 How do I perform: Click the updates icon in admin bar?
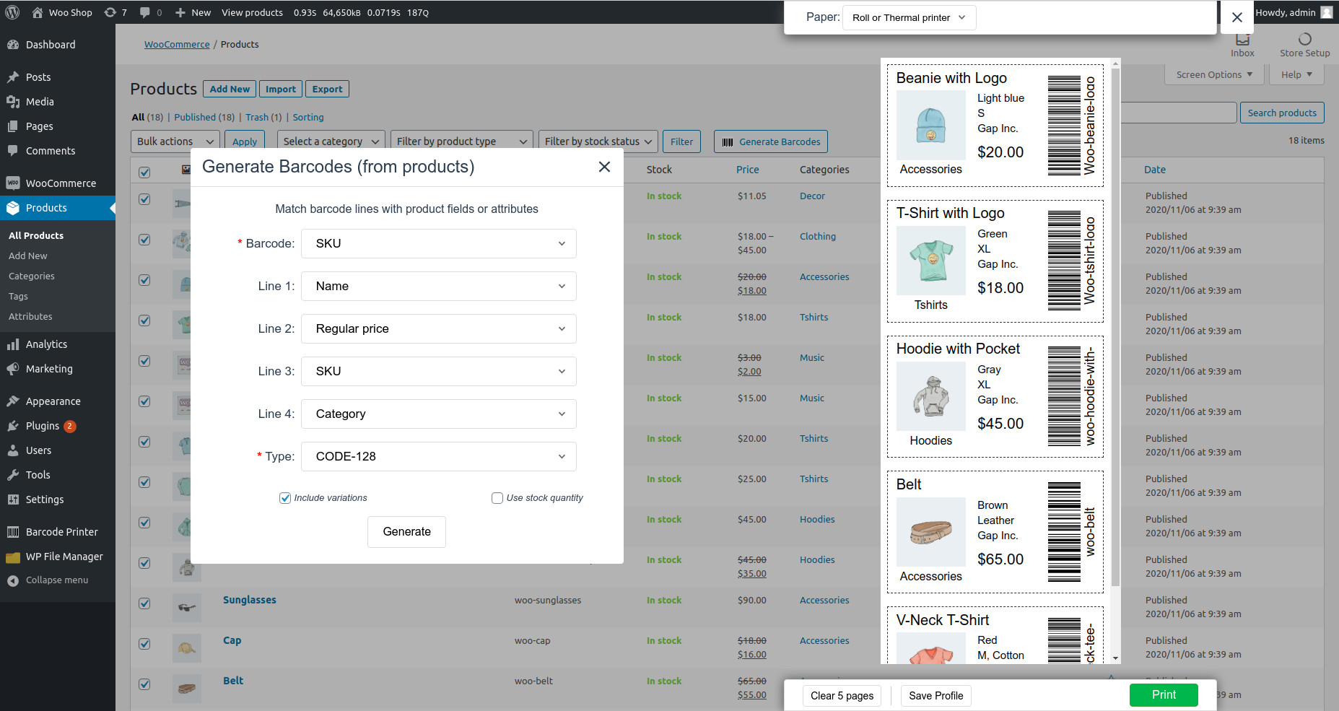click(110, 12)
